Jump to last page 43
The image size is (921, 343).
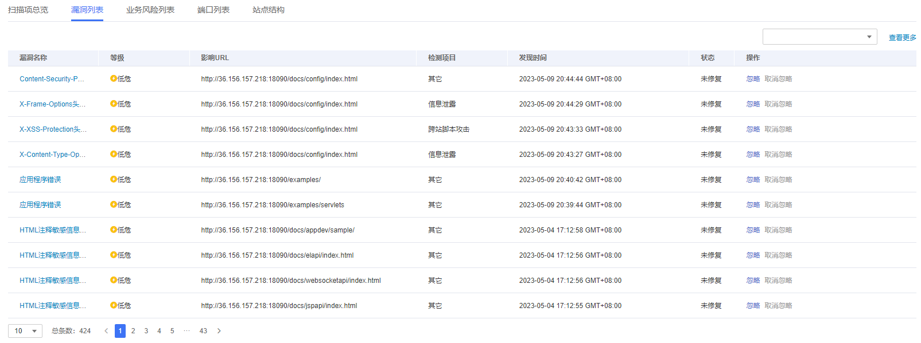click(x=203, y=331)
